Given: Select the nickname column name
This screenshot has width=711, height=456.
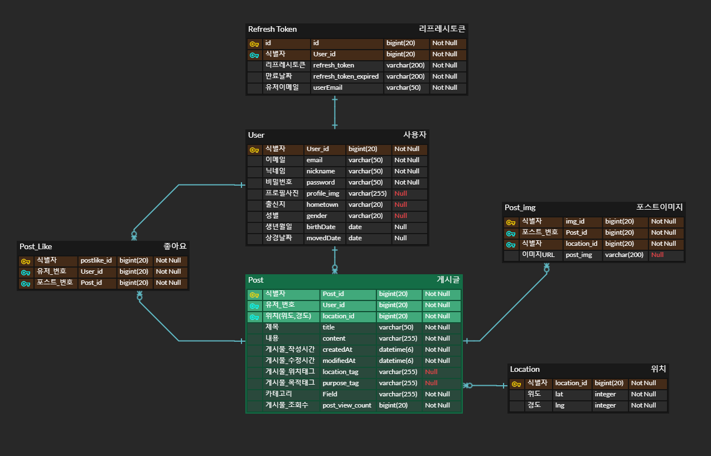Looking at the screenshot, I should pyautogui.click(x=321, y=171).
